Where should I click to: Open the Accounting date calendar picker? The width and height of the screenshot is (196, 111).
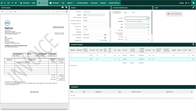(105, 35)
